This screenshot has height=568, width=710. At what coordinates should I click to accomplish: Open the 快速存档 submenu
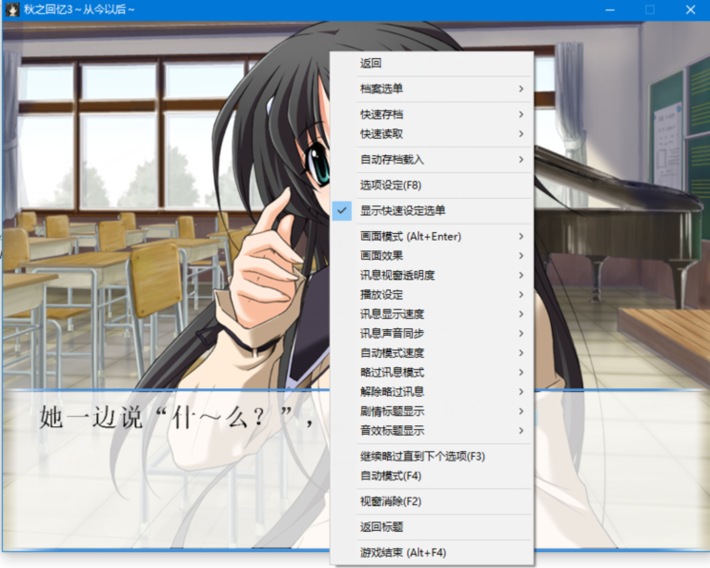432,114
